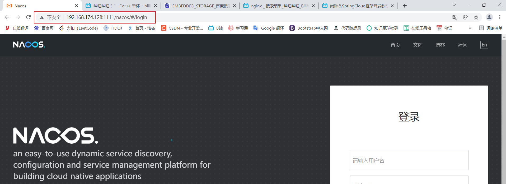Click the Nacos logo in the header
506x184 pixels.
tap(29, 45)
